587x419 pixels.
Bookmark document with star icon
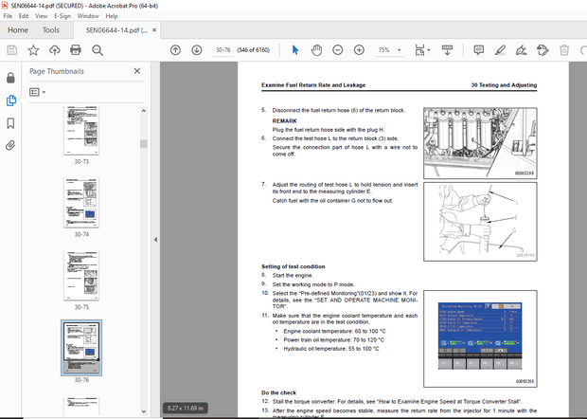pyautogui.click(x=33, y=50)
